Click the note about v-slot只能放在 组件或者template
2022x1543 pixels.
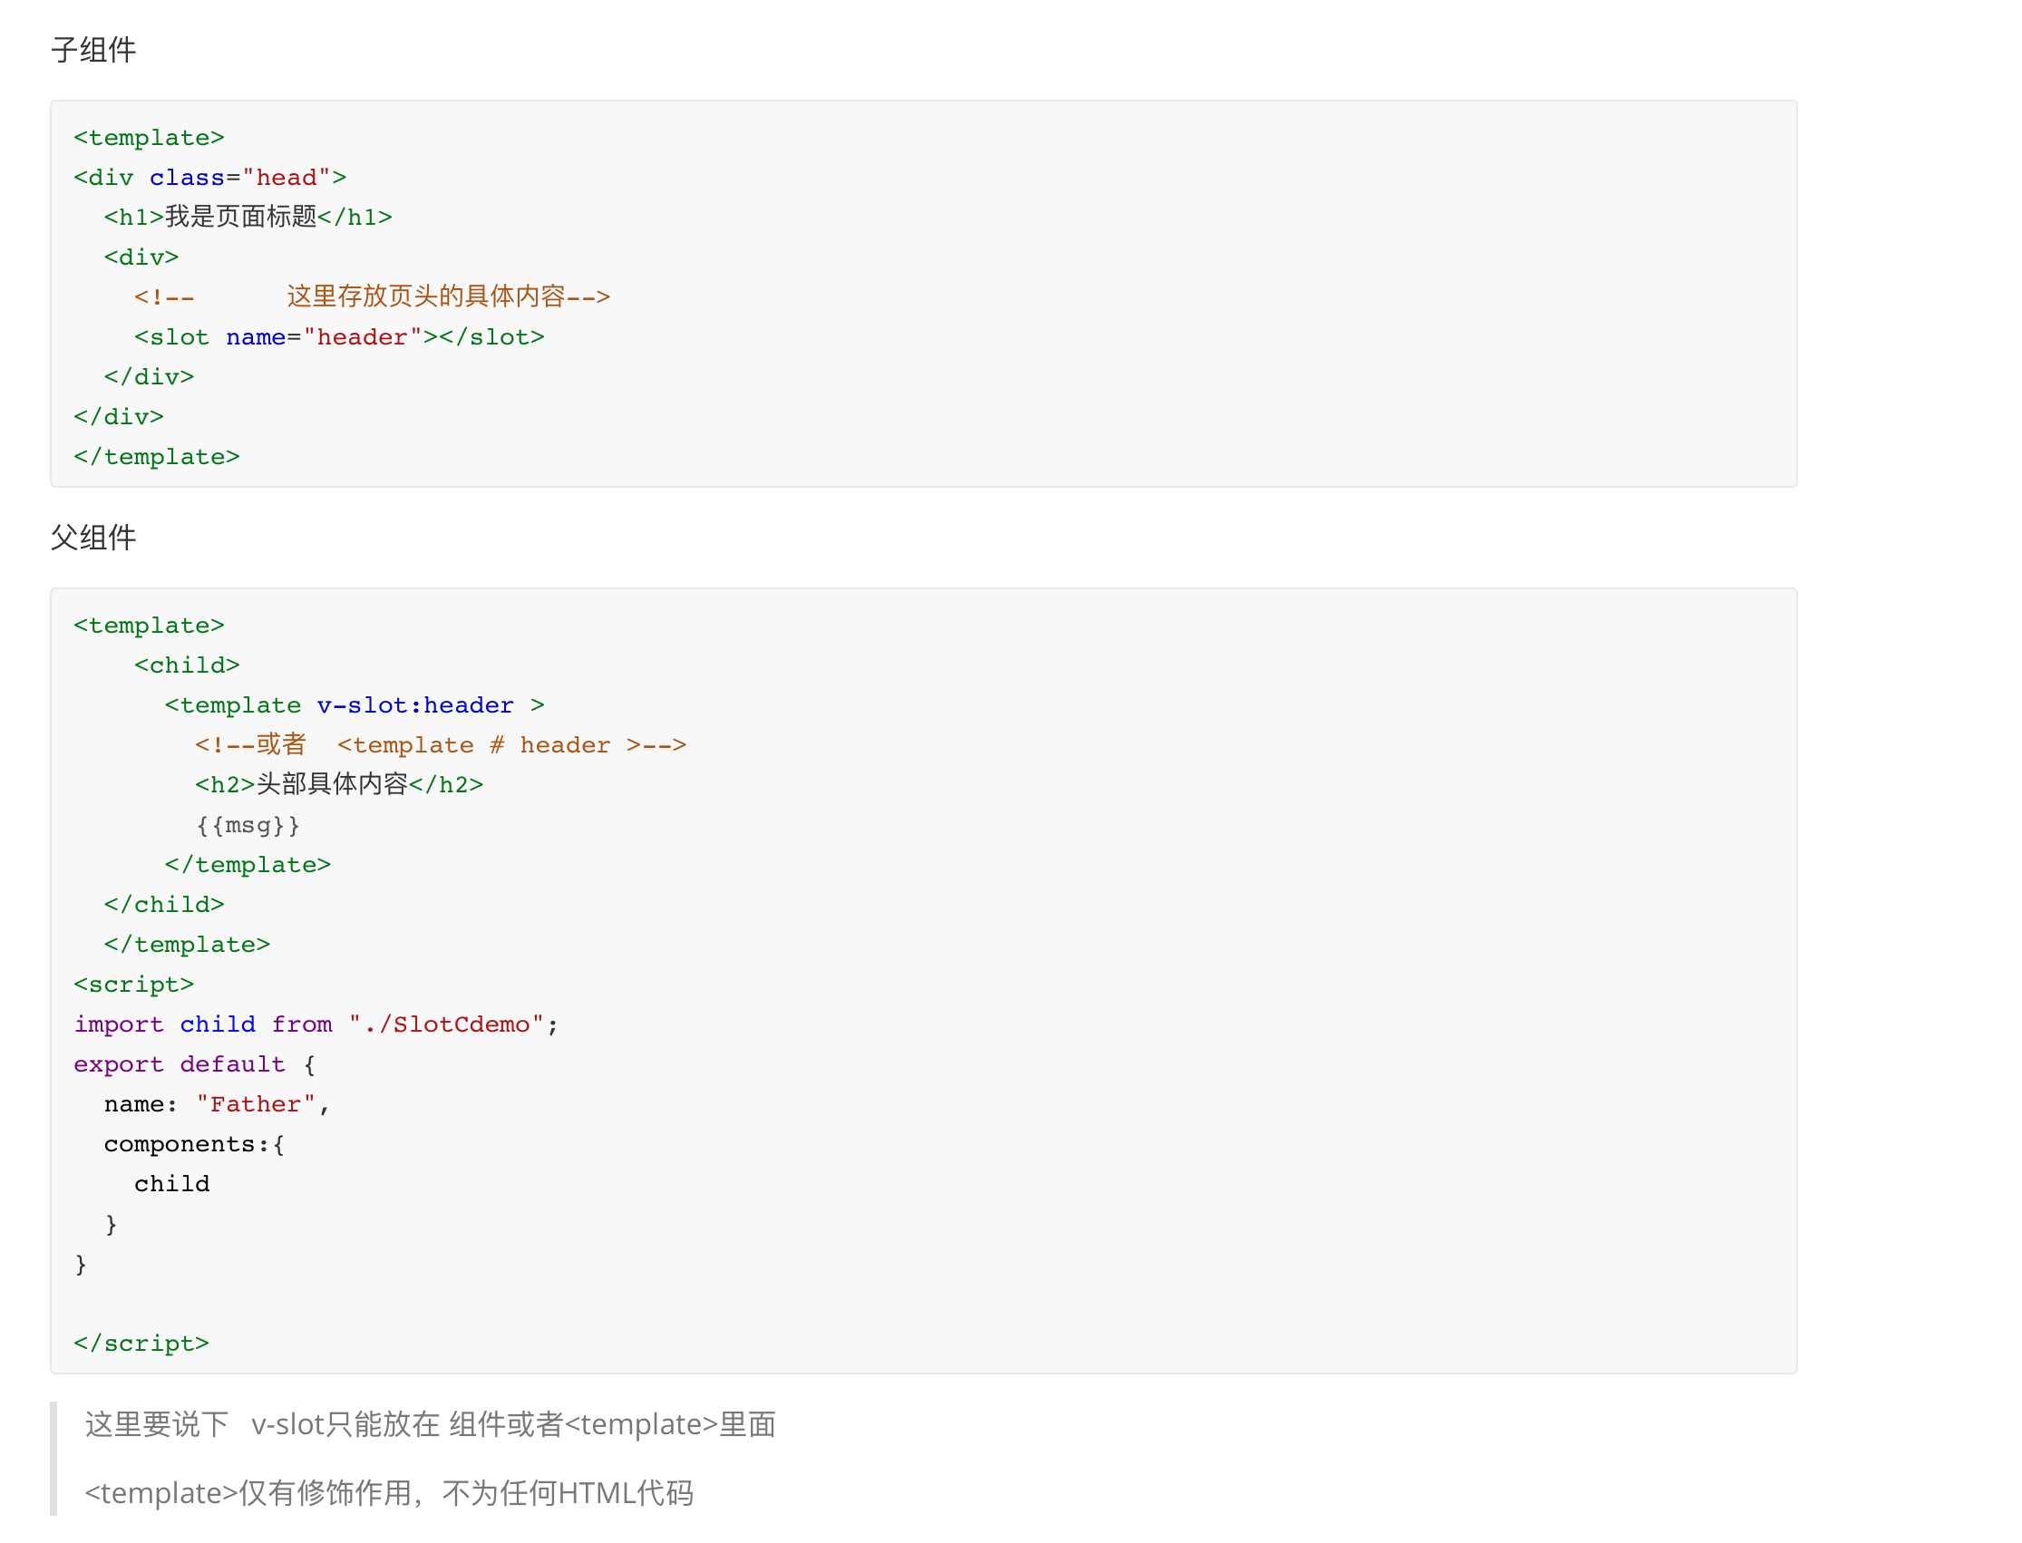tap(430, 1424)
